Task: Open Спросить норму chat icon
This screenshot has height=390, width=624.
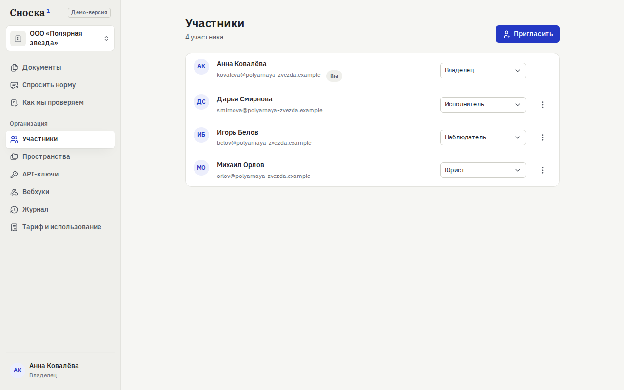Action: click(x=14, y=85)
